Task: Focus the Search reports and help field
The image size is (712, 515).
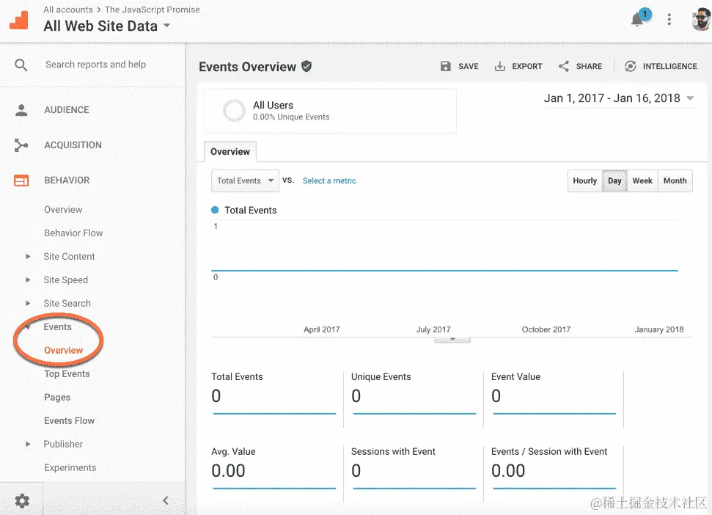Action: 96,65
